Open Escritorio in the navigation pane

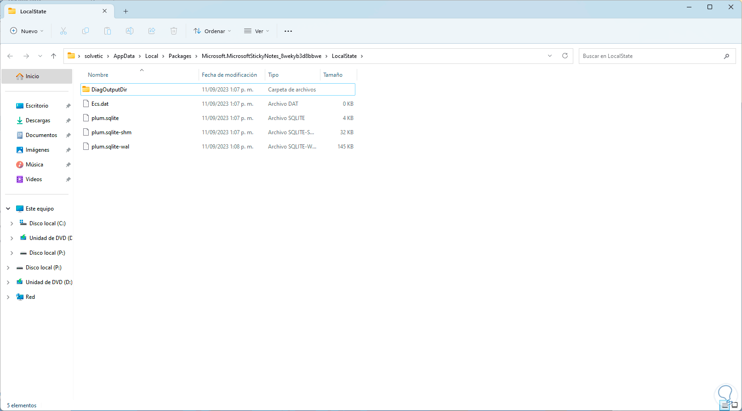37,106
